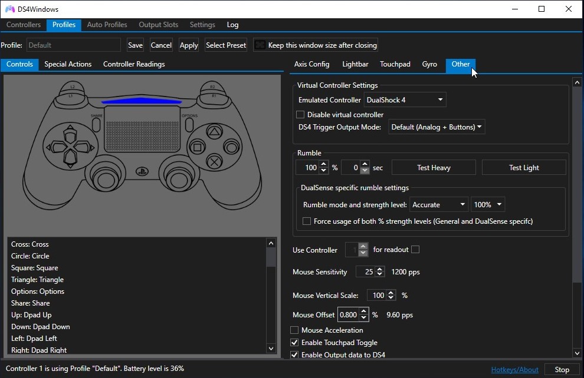
Task: Click the Cross button on controller diagram
Action: (x=214, y=162)
